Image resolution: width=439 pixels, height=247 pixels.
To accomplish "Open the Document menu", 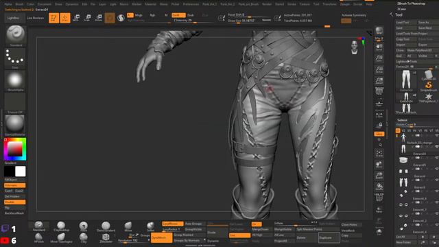I will pos(45,4).
